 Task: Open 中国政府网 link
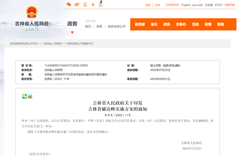(x=172, y=5)
